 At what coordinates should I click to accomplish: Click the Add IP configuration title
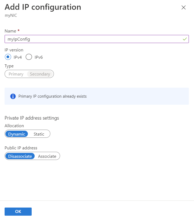coord(43,7)
